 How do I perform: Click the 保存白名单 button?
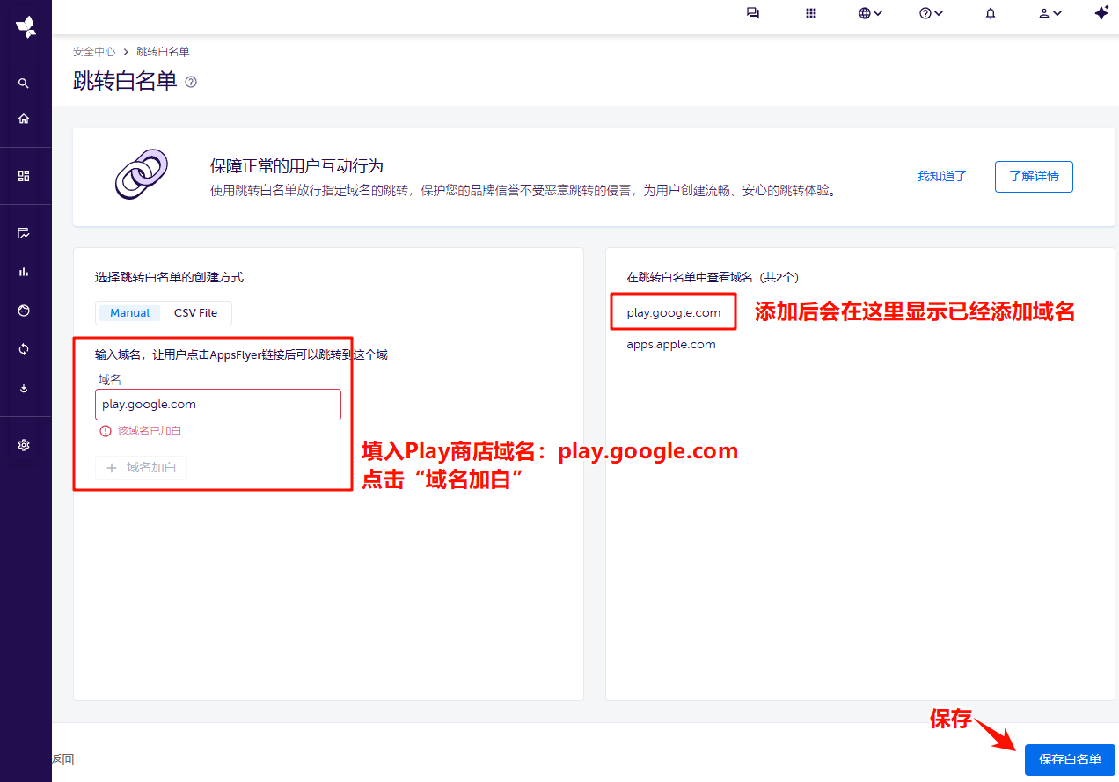(1070, 759)
